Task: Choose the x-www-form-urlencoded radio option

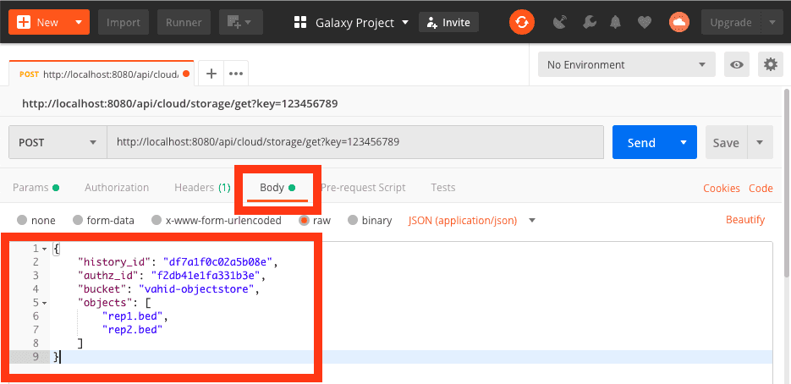Action: (x=157, y=221)
